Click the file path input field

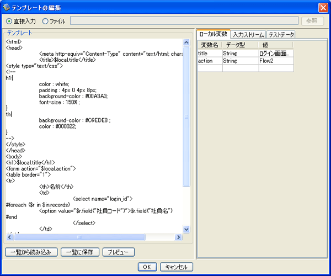[x=183, y=21]
